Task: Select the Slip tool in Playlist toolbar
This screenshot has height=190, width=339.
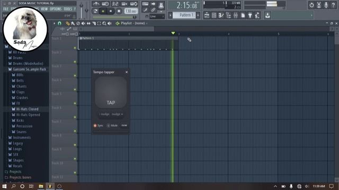Action: [x=88, y=23]
